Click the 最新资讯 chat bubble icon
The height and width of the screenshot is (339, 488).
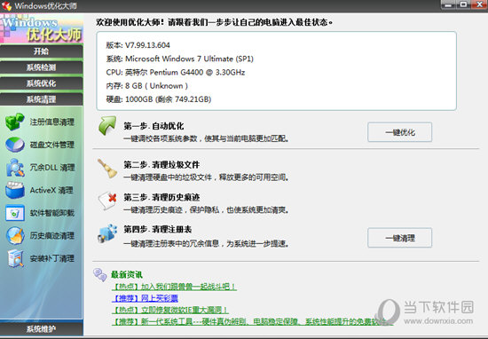(100, 275)
